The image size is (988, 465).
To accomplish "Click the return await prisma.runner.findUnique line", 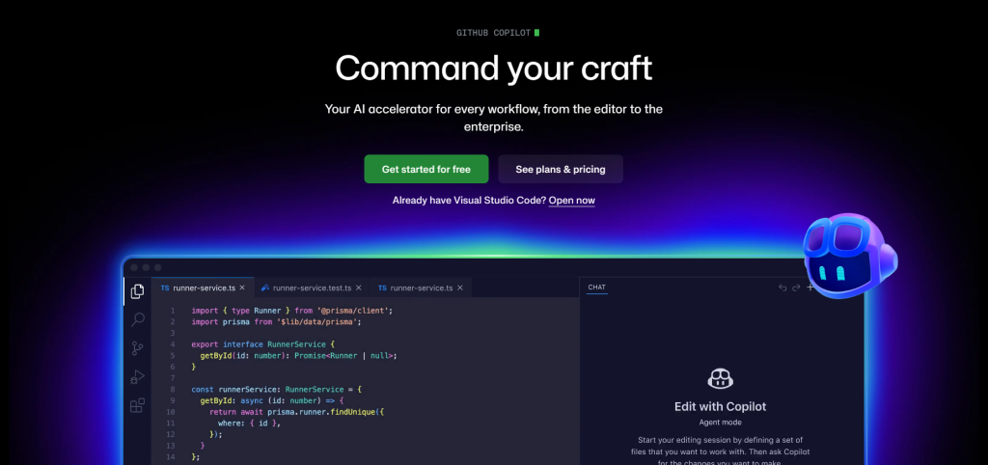I will click(296, 412).
